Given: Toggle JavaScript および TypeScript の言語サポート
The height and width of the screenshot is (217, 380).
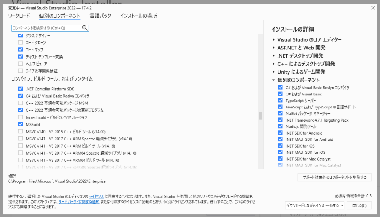Looking at the screenshot, I should point(281,107).
